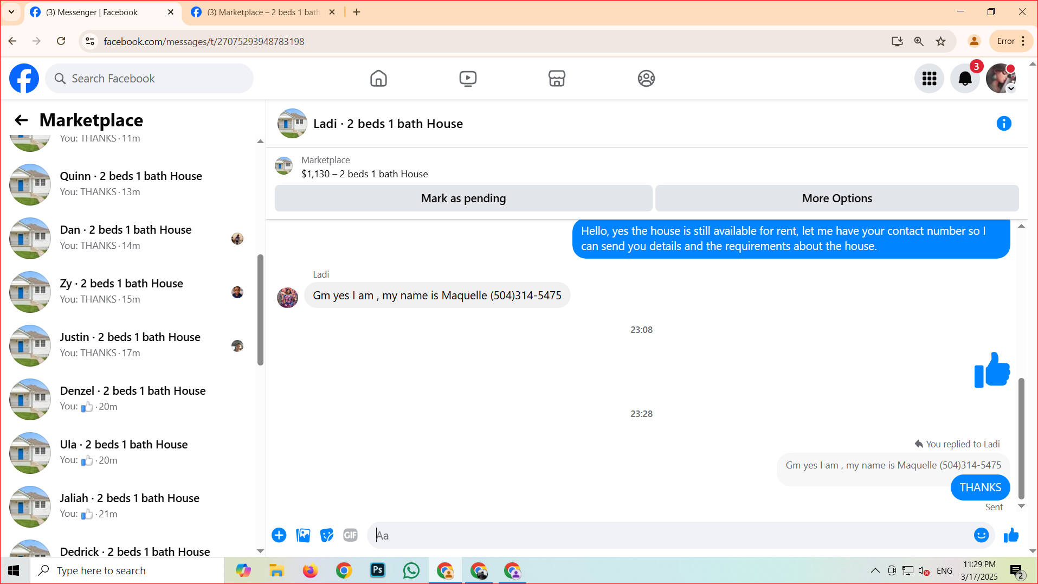Open the Video tab icon

tap(468, 79)
